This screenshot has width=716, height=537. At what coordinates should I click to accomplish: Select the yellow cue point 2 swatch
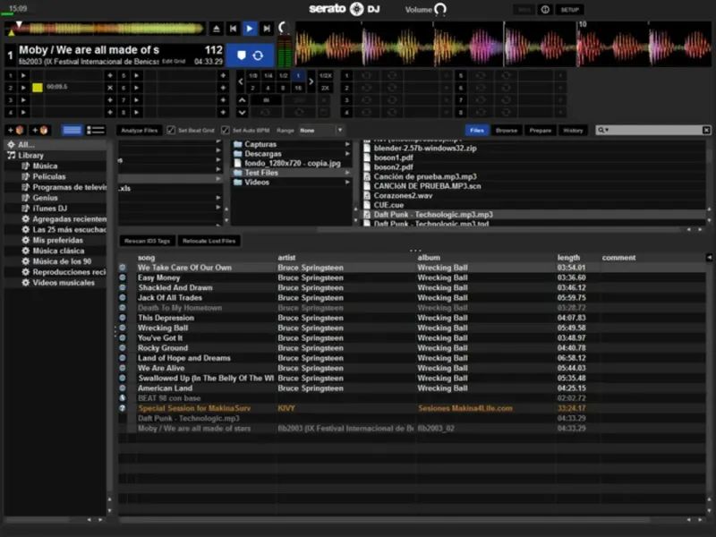click(x=37, y=88)
